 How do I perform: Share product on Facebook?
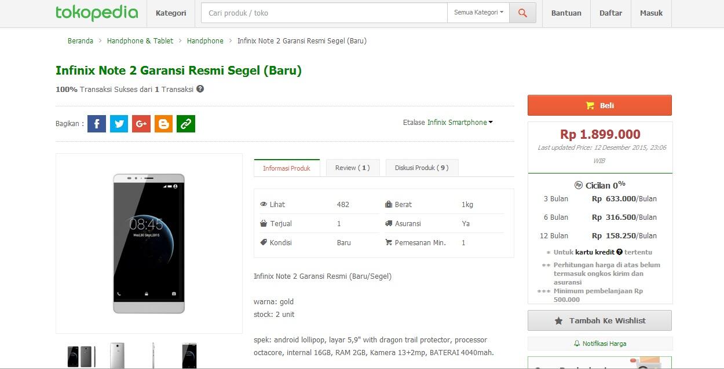click(97, 123)
